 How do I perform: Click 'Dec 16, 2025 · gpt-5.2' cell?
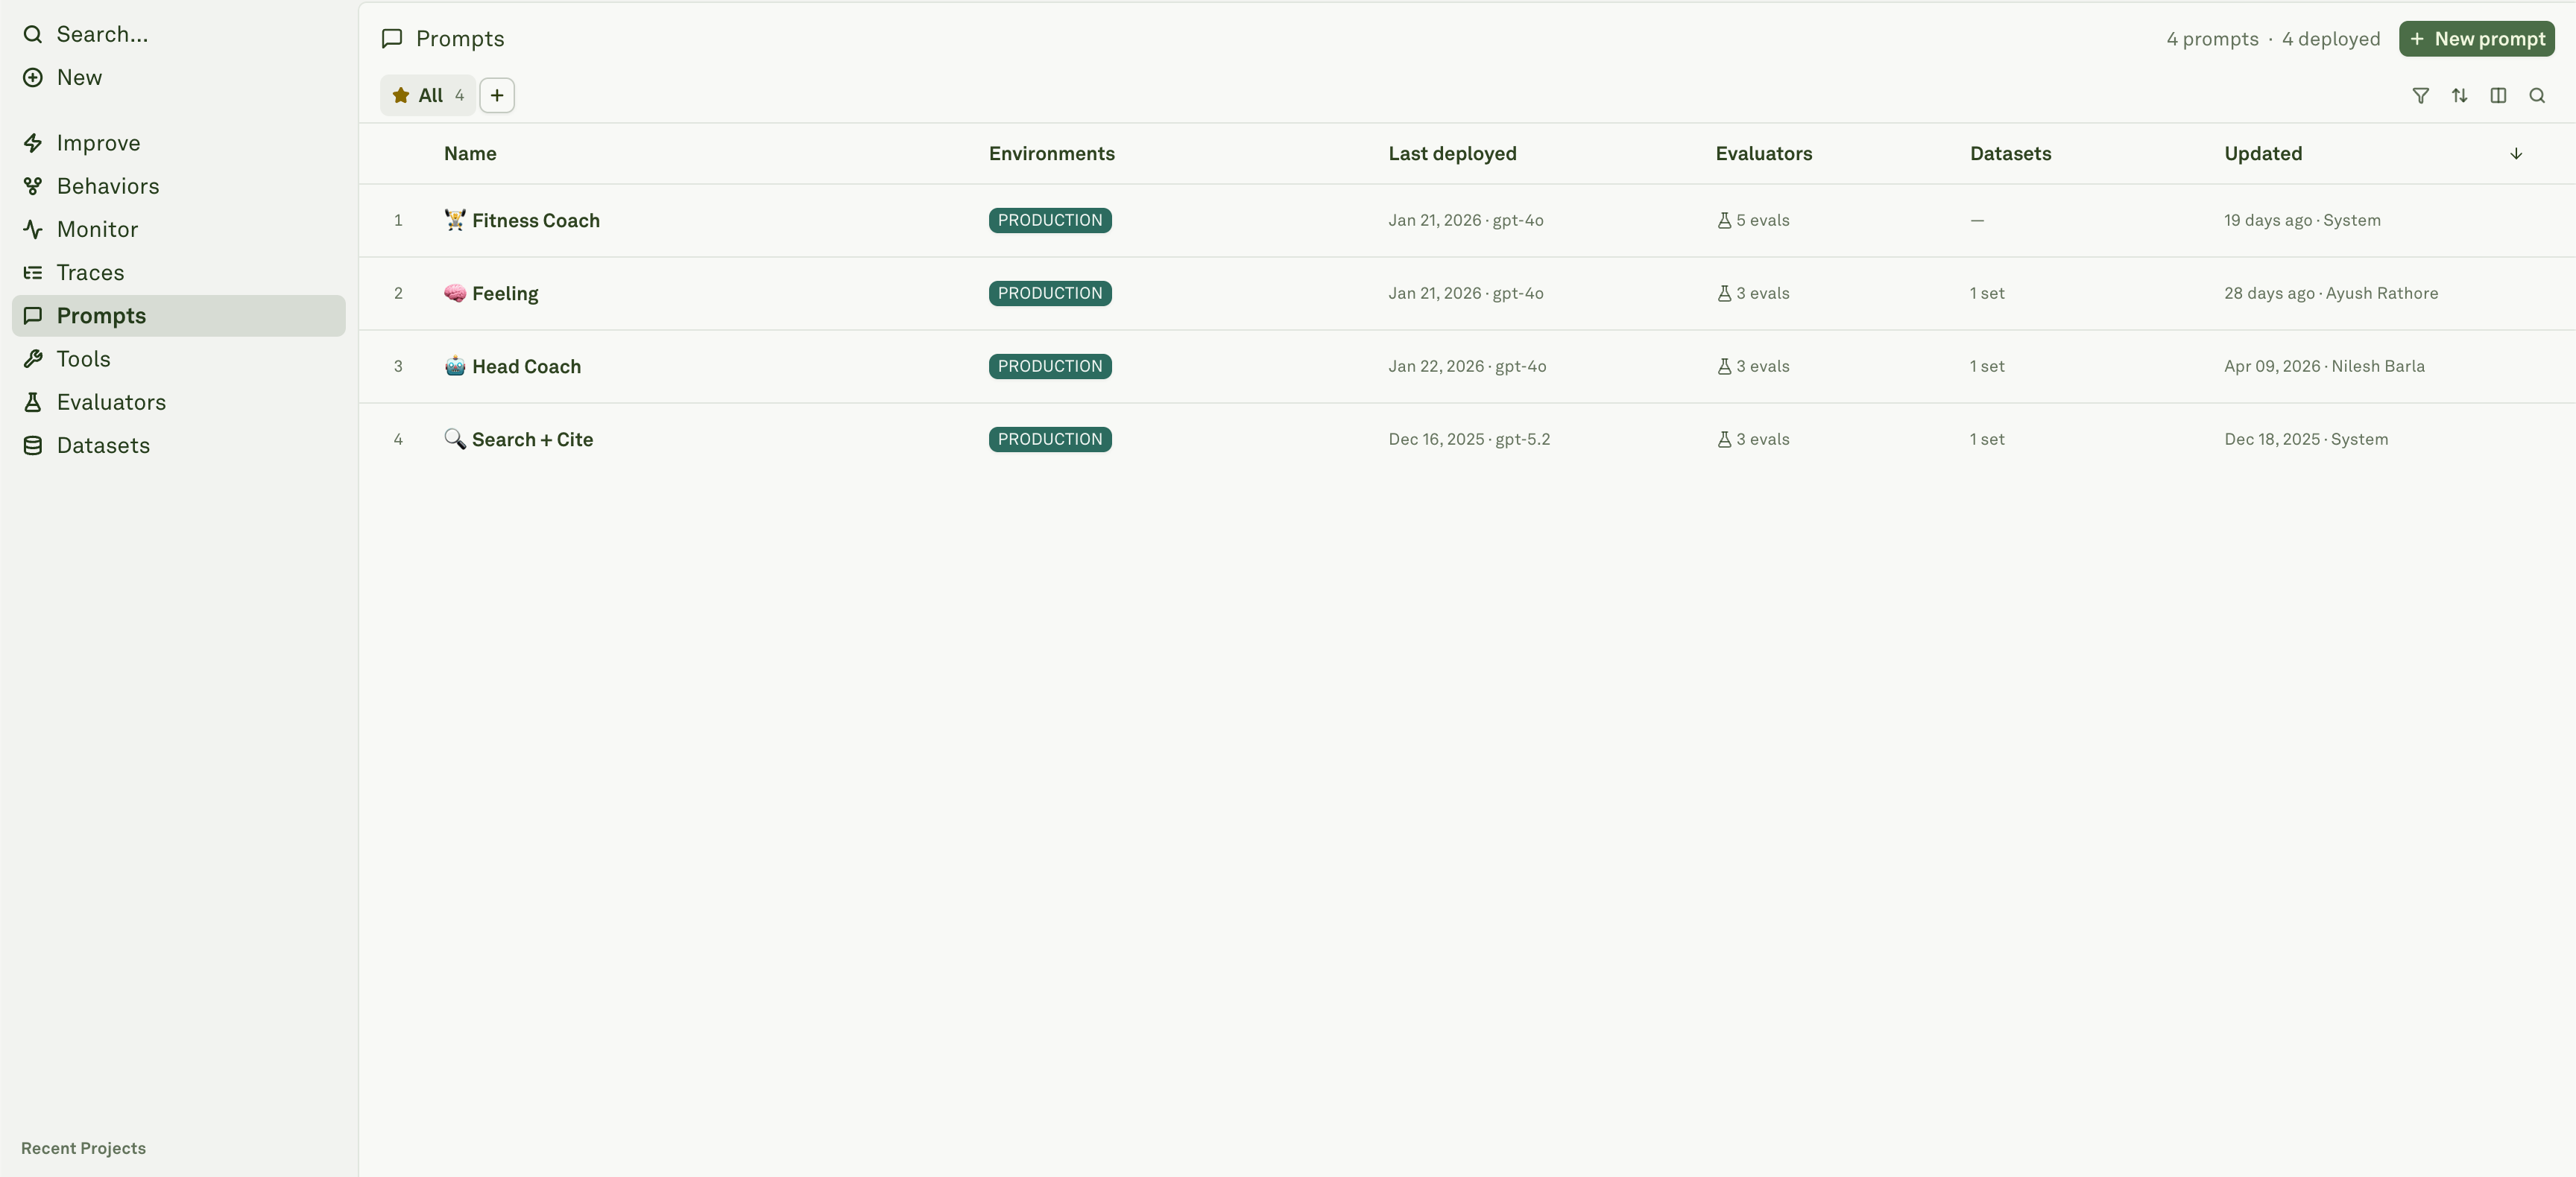click(x=1469, y=440)
